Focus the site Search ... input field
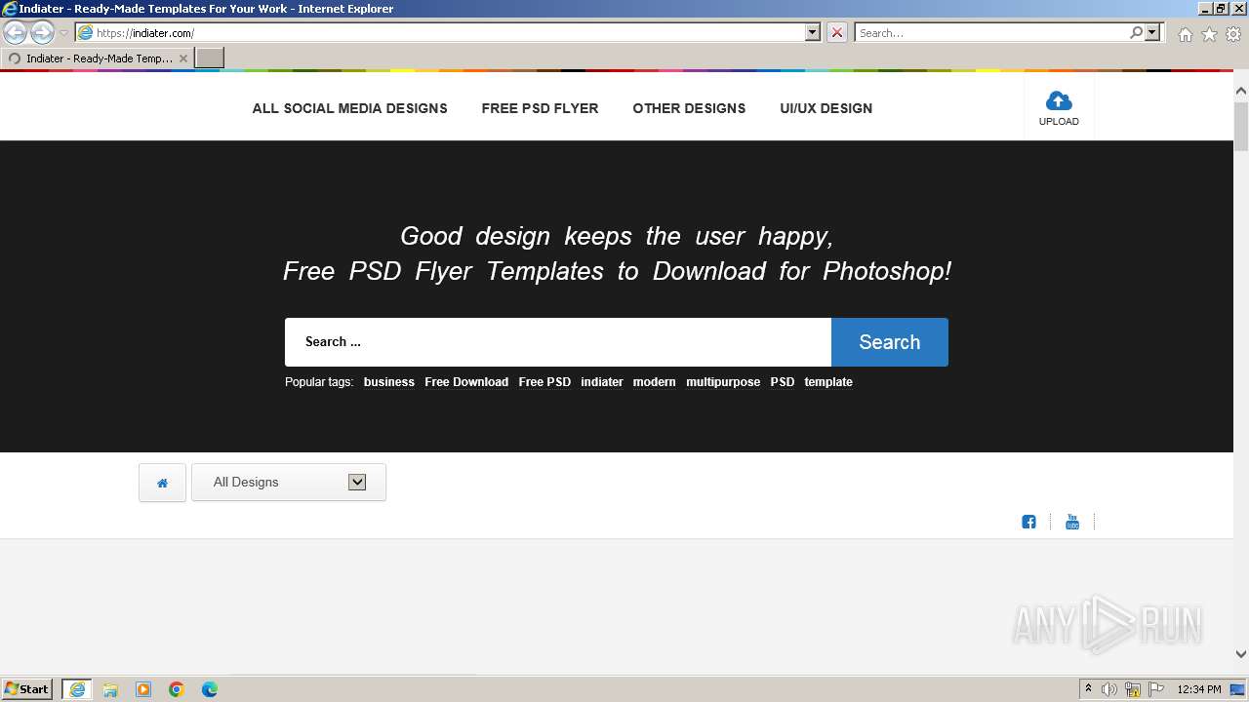This screenshot has width=1249, height=702. point(558,342)
